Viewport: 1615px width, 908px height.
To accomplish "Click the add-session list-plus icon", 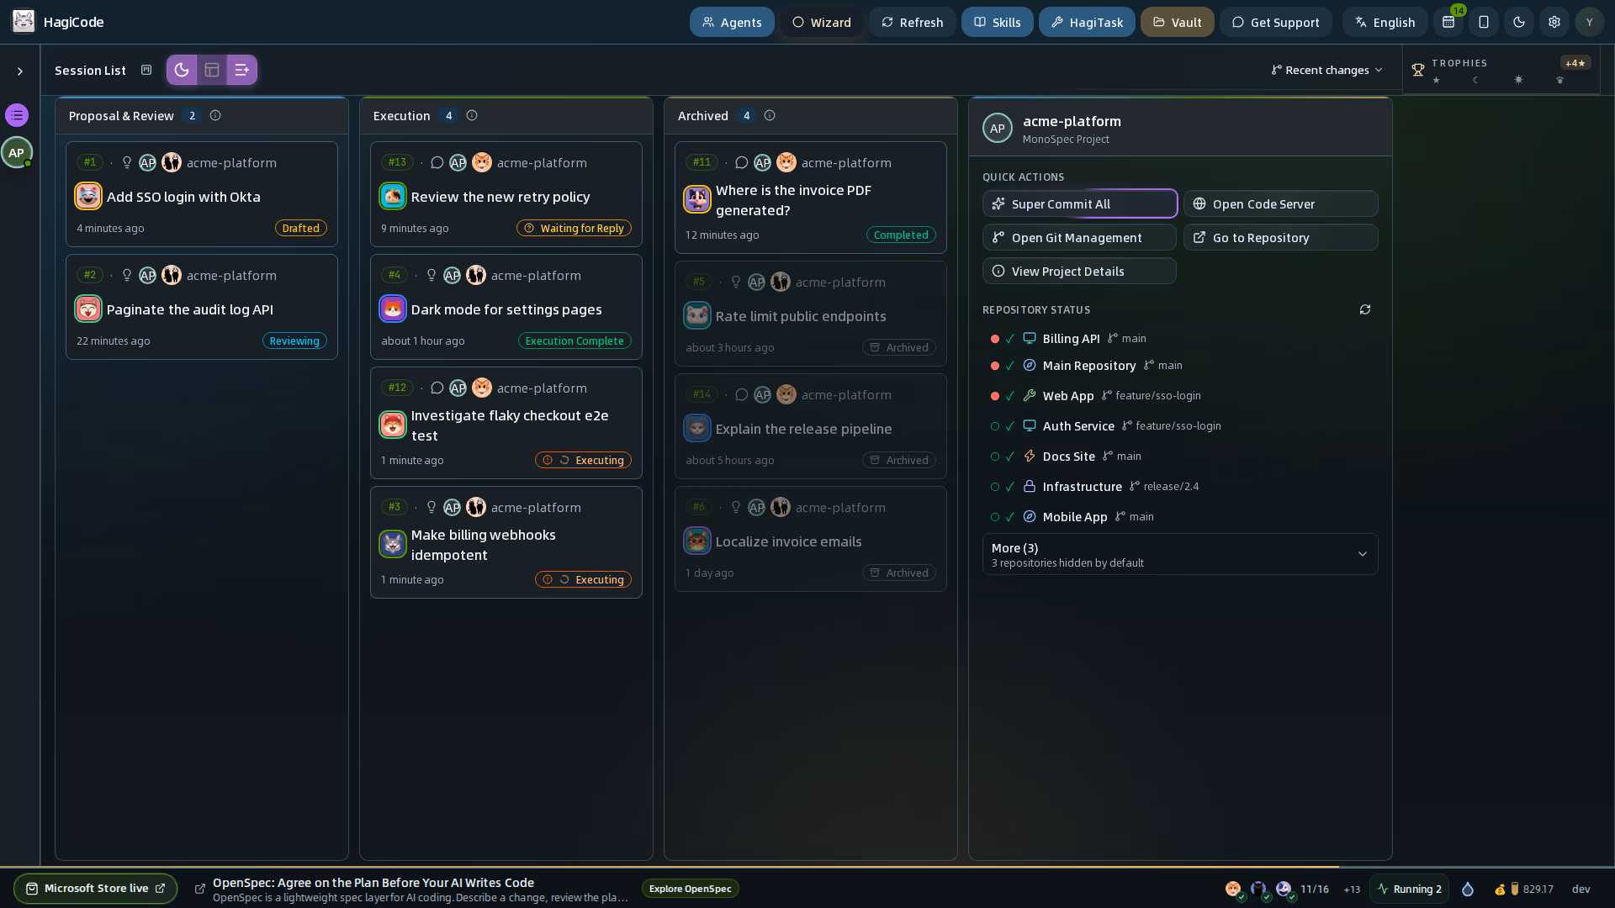I will coord(241,70).
